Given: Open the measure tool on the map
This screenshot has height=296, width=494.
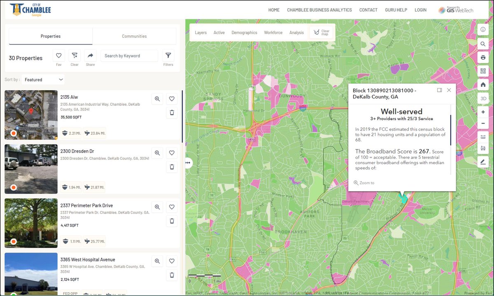Looking at the screenshot, I should tap(483, 136).
